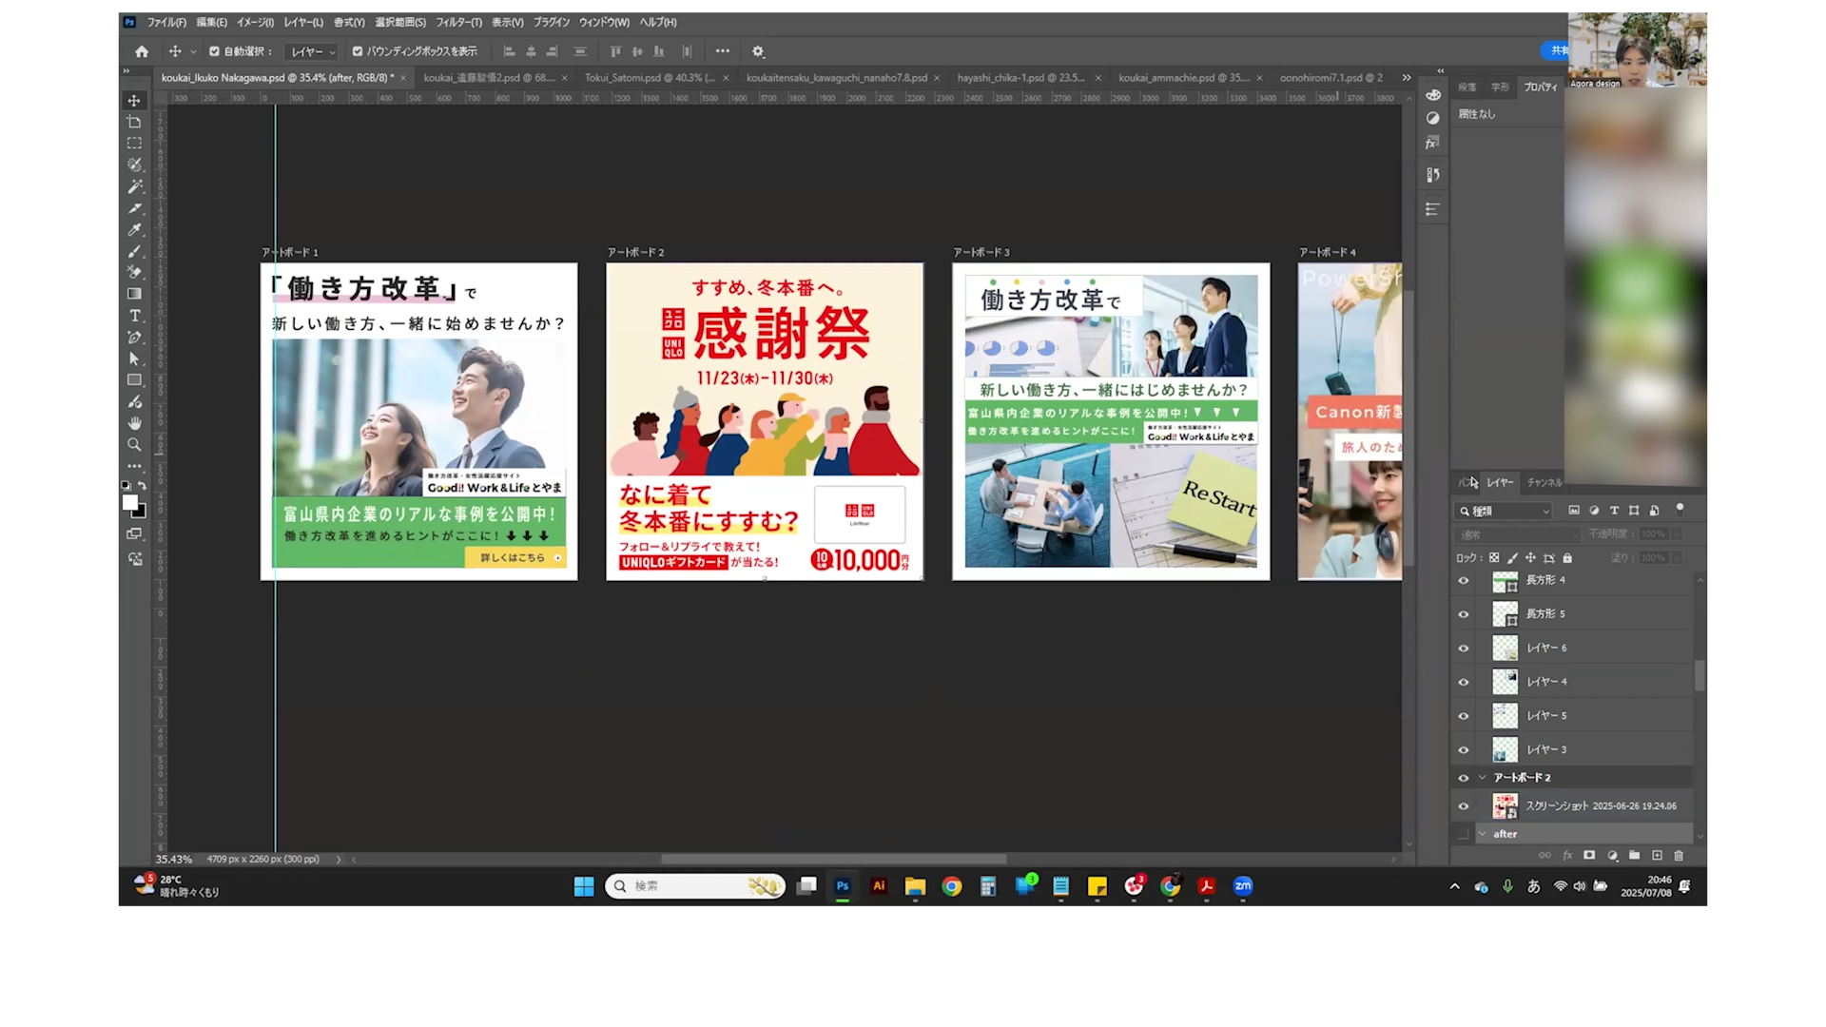Click delete layer trash icon
The width and height of the screenshot is (1826, 1027).
pos(1679,856)
